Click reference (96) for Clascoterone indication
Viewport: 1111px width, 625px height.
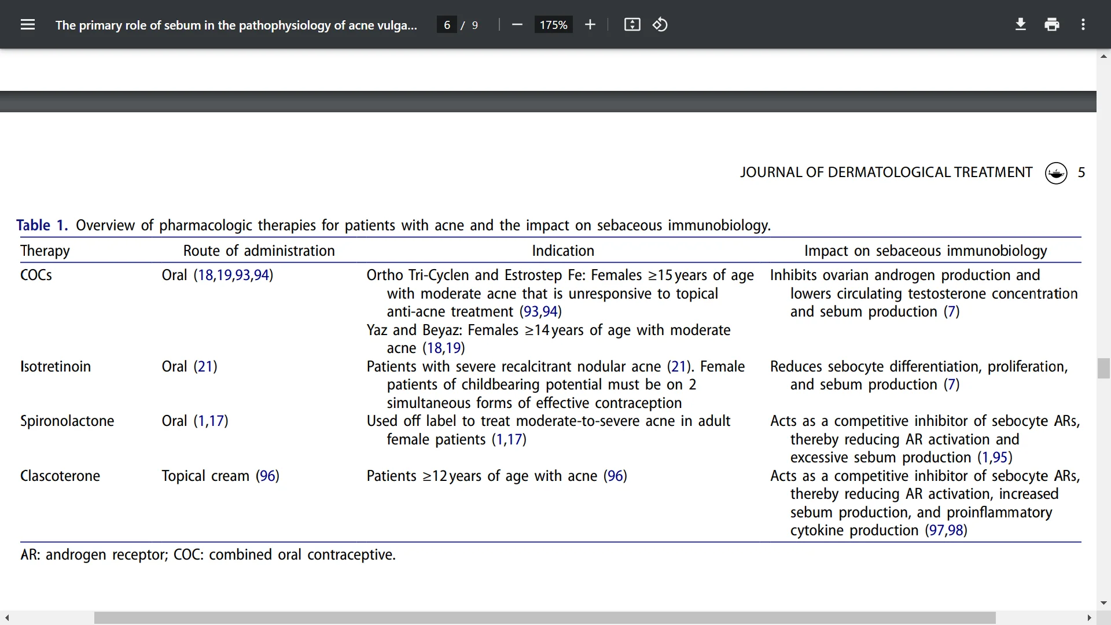[x=615, y=476]
